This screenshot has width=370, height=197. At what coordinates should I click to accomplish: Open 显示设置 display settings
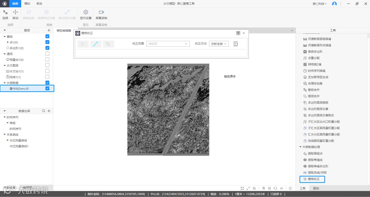[86, 15]
